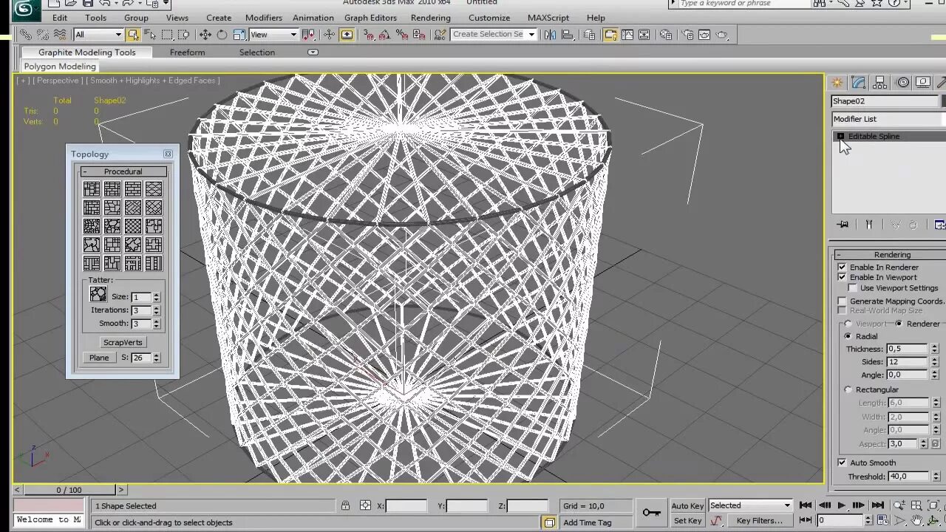Open the View reference coordinate dropdown
This screenshot has height=532, width=946.
(273, 35)
